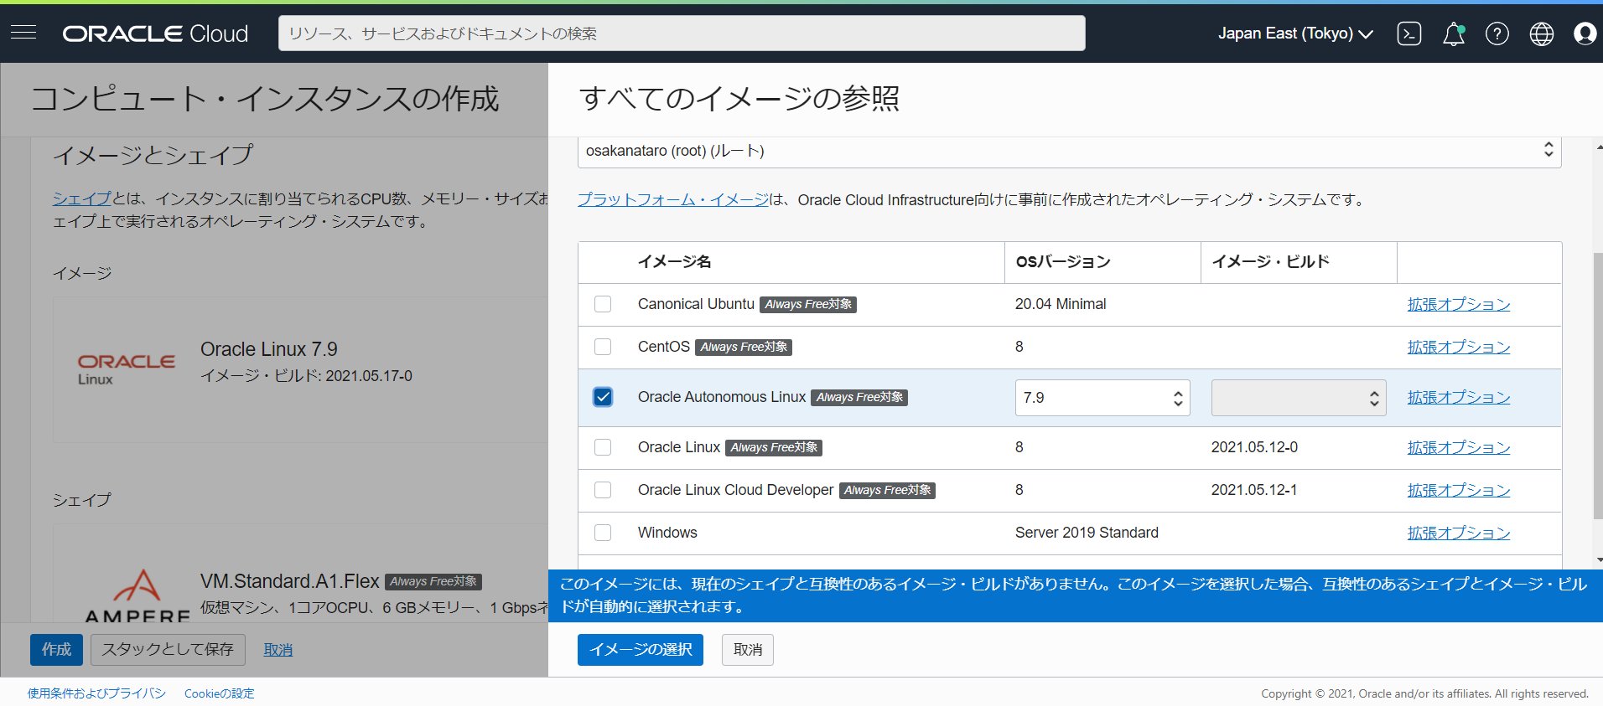
Task: Uncheck the Oracle Autonomous Linux checkbox
Action: pos(603,397)
